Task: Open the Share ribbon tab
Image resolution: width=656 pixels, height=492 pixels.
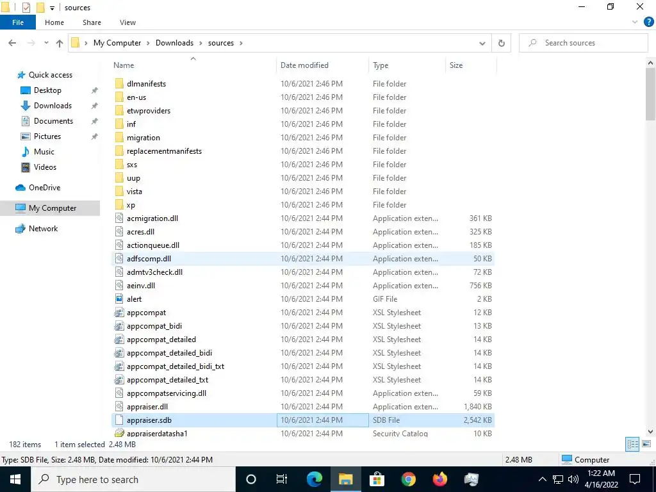Action: click(92, 22)
